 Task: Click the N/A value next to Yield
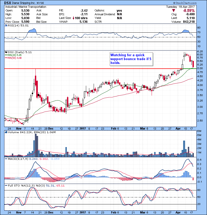(x=120, y=18)
